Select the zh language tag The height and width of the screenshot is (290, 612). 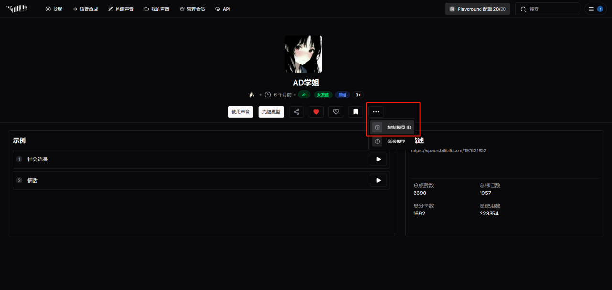click(304, 95)
